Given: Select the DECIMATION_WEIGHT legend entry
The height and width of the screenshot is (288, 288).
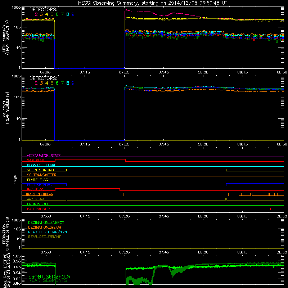Looking at the screenshot, I should 46,227.
